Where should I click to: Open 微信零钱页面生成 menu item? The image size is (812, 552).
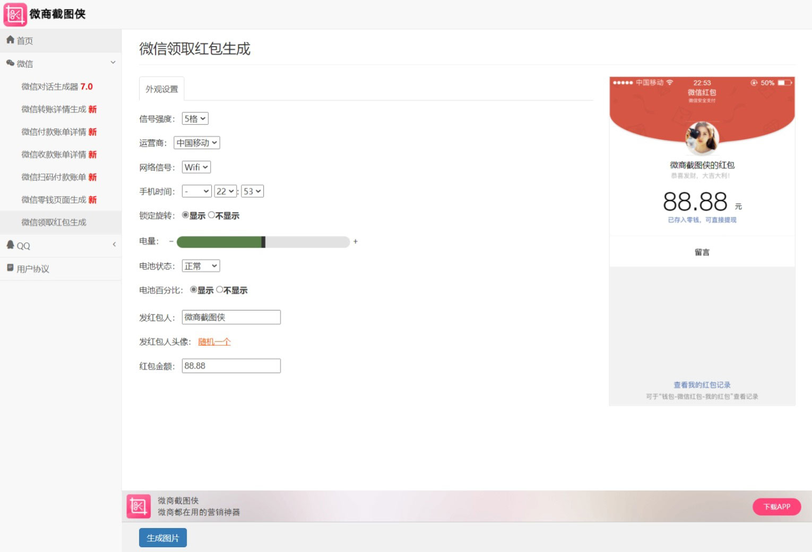click(61, 199)
